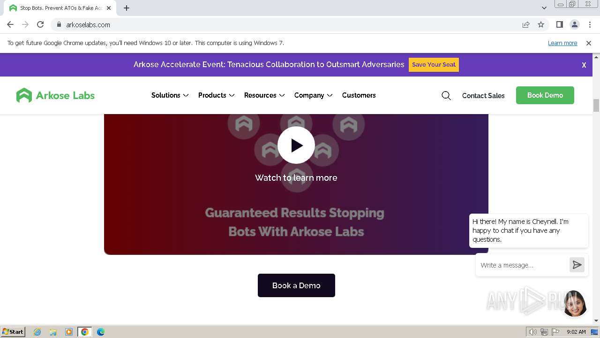This screenshot has height=338, width=600.
Task: Dismiss the Chrome update notice
Action: [589, 43]
